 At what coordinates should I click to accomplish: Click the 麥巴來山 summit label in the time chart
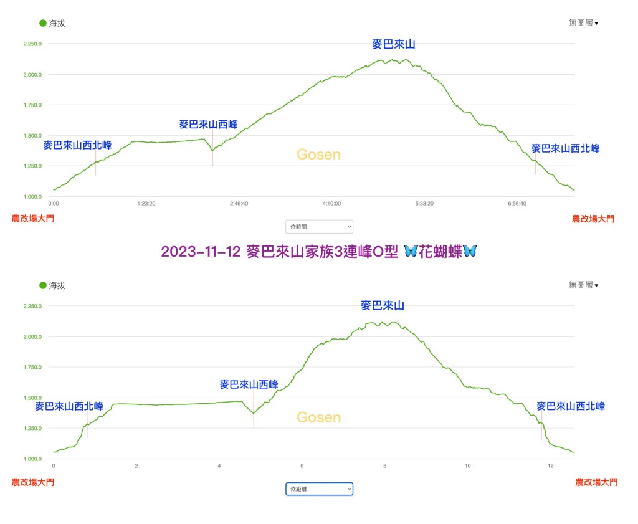point(393,44)
